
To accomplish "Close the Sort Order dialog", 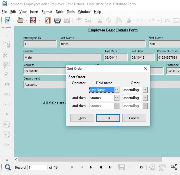I will [146, 69].
